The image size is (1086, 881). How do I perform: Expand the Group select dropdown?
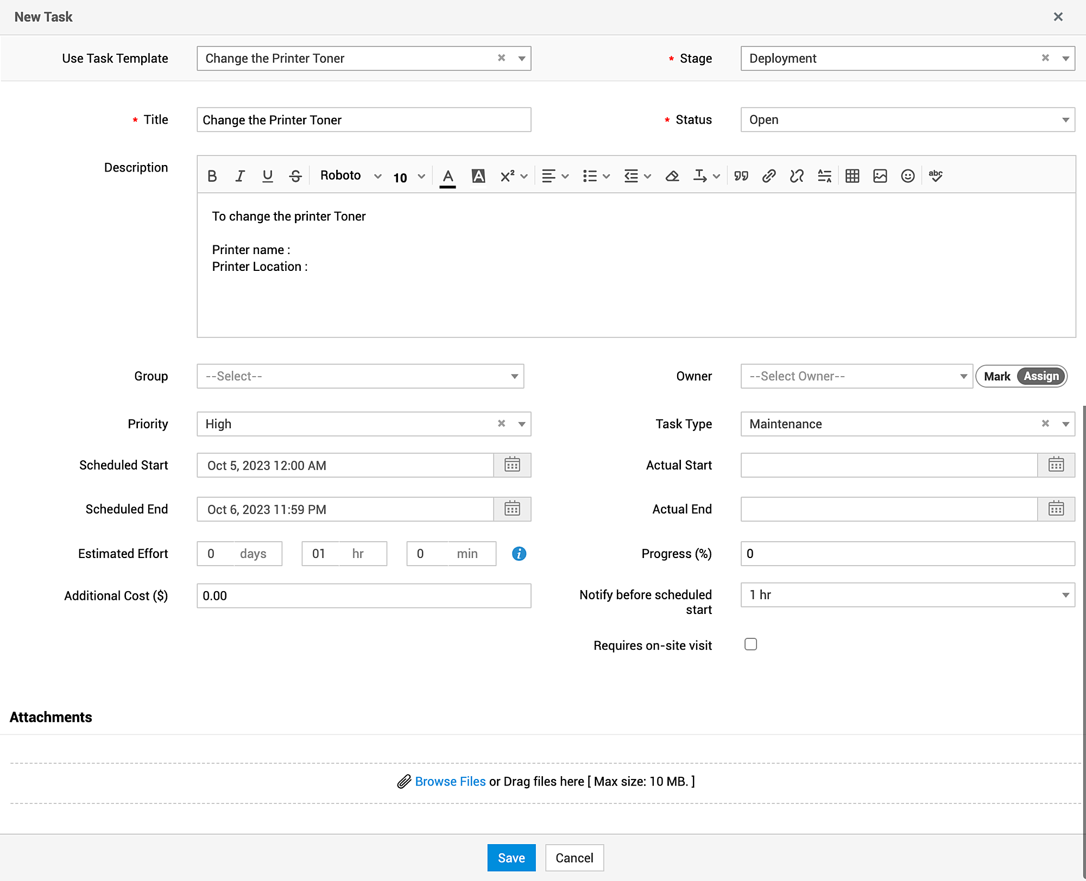point(360,376)
